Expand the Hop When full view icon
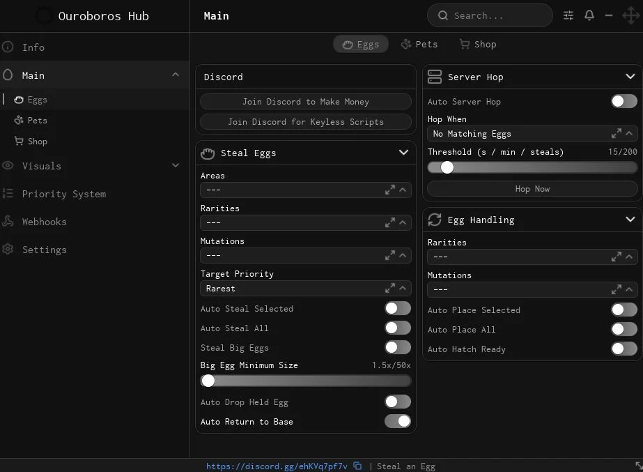 pos(617,133)
